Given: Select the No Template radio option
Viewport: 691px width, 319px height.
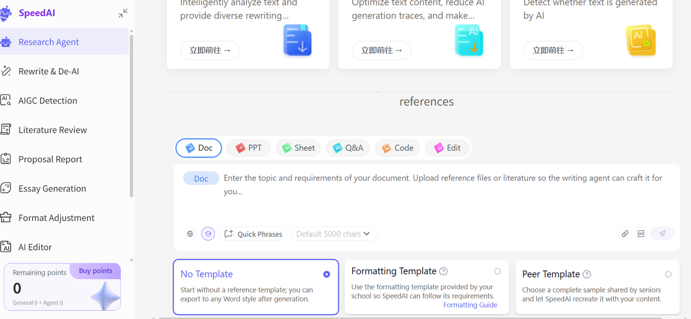Looking at the screenshot, I should click(327, 274).
